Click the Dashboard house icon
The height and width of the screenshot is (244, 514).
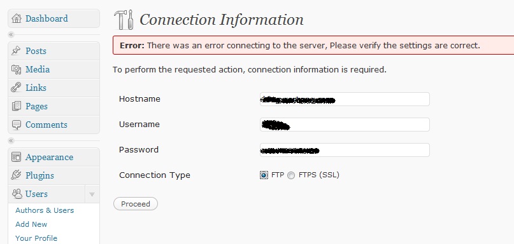coord(17,18)
